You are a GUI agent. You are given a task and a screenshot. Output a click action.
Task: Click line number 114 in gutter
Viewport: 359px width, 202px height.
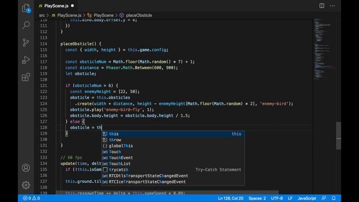[x=43, y=44]
